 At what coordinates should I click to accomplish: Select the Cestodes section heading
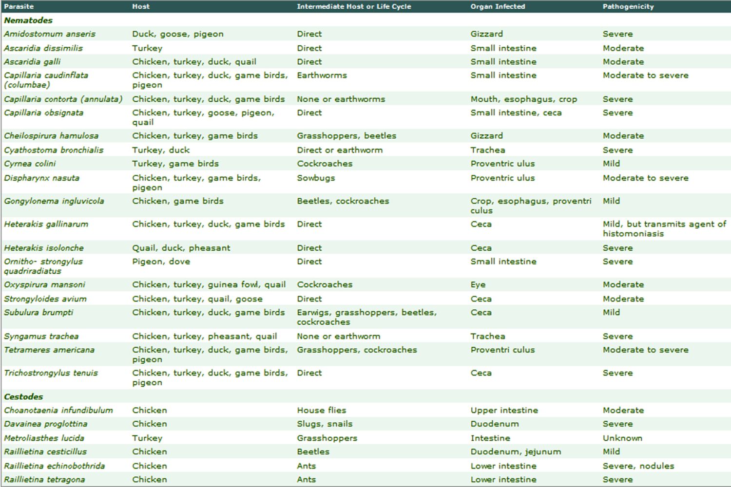coord(23,396)
